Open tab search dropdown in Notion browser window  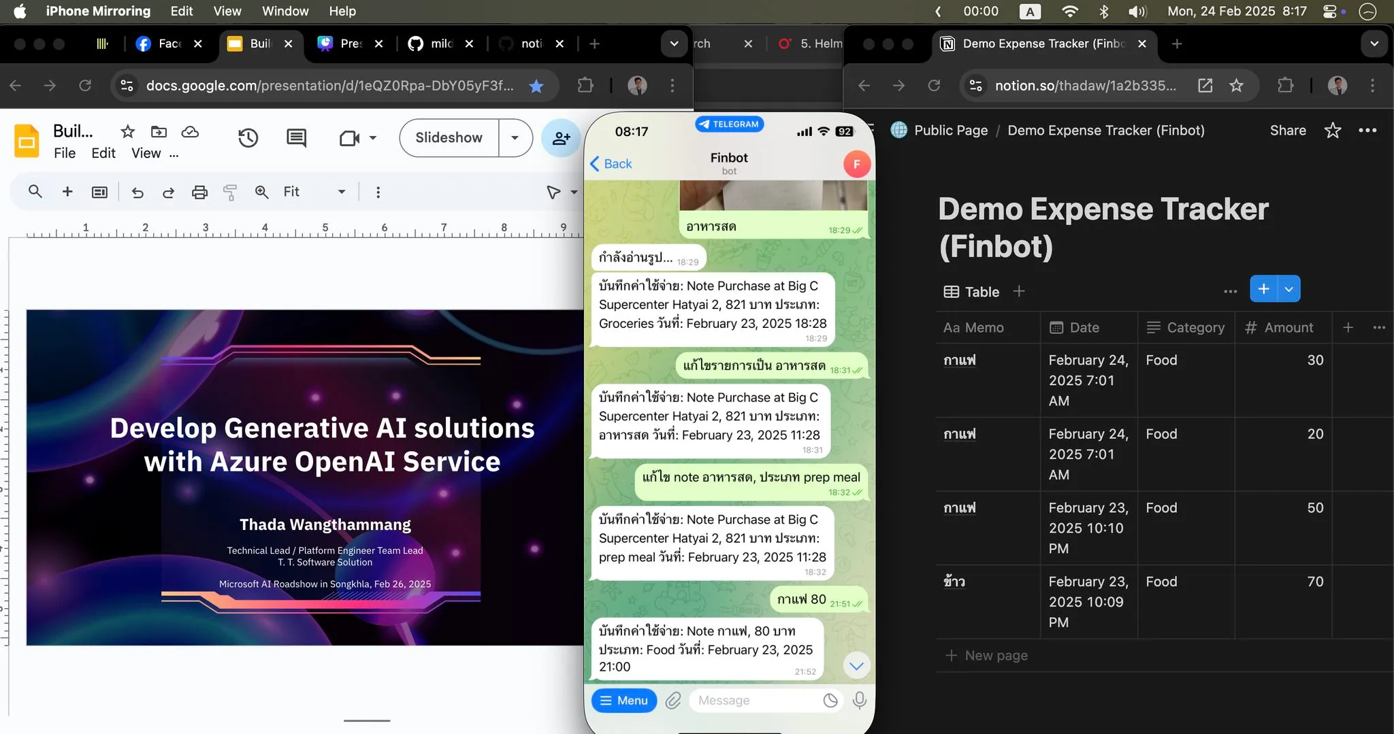[1374, 44]
